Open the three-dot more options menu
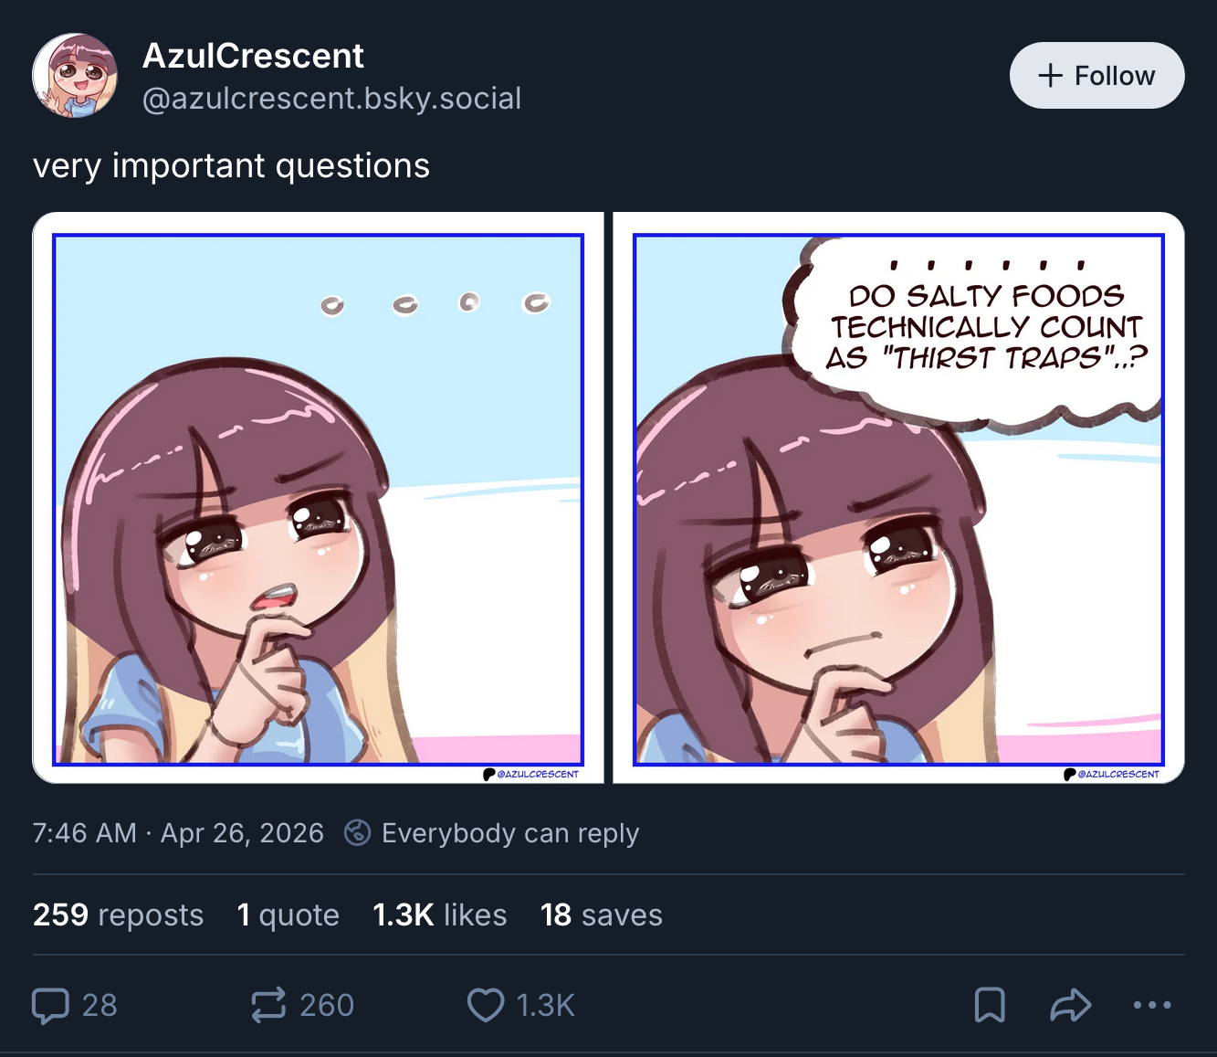1217x1057 pixels. pos(1151,1005)
